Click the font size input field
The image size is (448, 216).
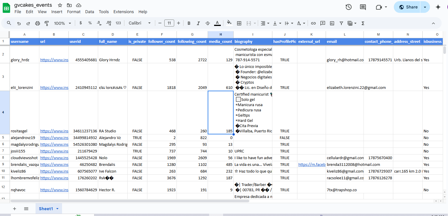click(x=169, y=23)
